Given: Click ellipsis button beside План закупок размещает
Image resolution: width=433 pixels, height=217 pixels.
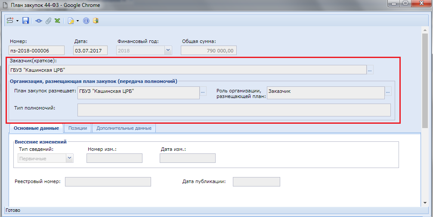Looking at the screenshot, I should point(203,91).
